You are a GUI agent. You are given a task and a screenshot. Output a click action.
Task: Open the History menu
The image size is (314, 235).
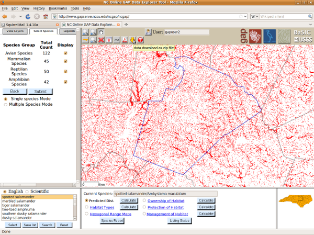39,8
